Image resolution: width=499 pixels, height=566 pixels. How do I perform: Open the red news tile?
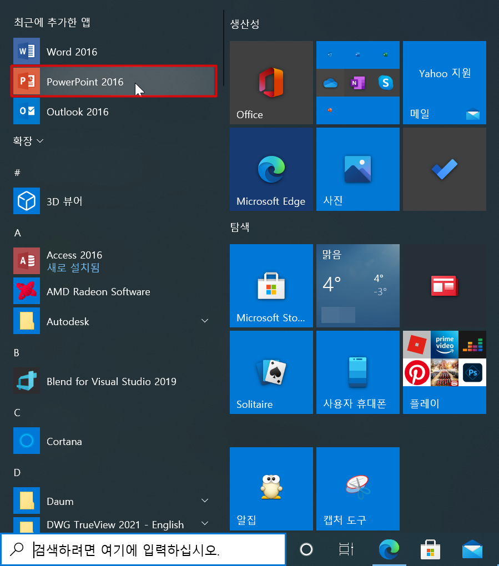(445, 286)
